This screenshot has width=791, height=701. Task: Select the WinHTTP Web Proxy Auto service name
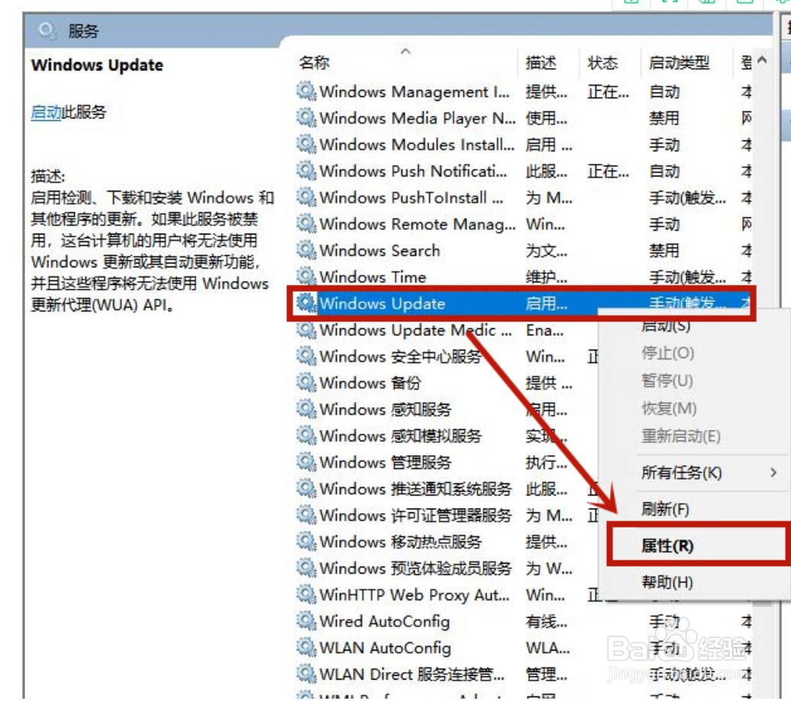[x=414, y=595]
